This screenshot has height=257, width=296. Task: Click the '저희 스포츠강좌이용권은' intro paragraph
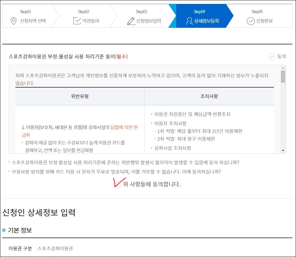(142, 79)
